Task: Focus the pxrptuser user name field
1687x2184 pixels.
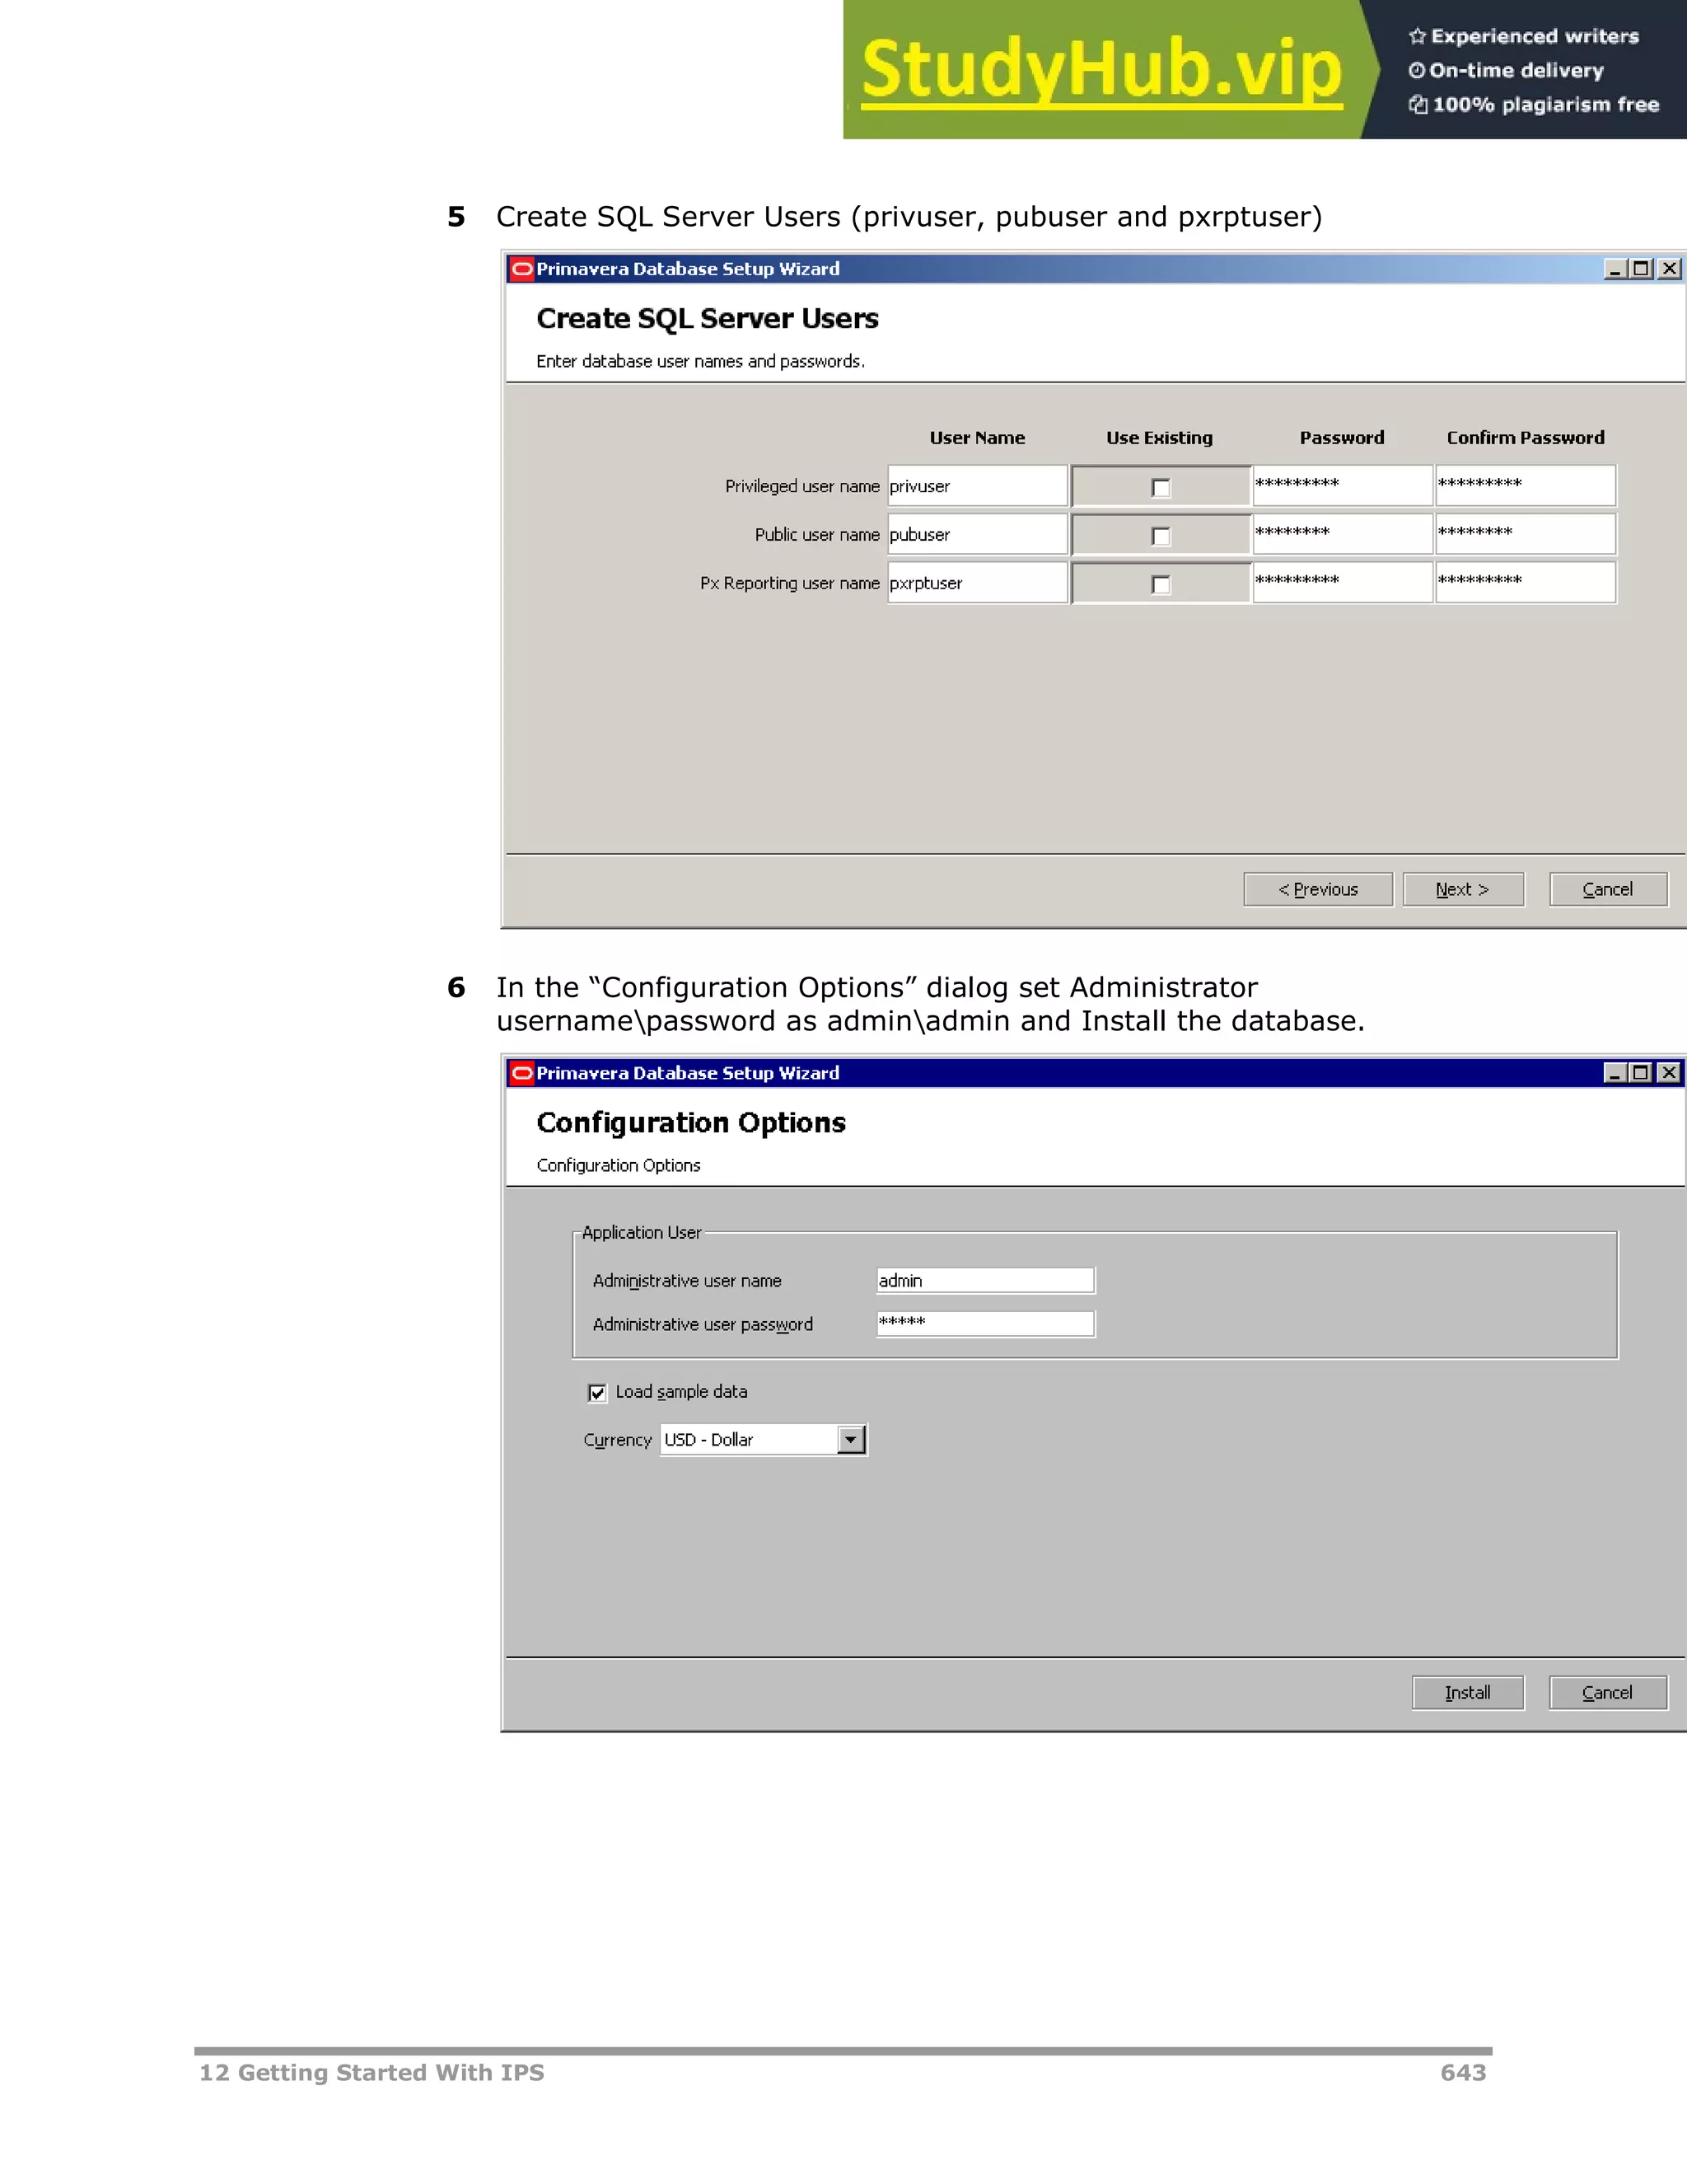Action: pyautogui.click(x=978, y=583)
